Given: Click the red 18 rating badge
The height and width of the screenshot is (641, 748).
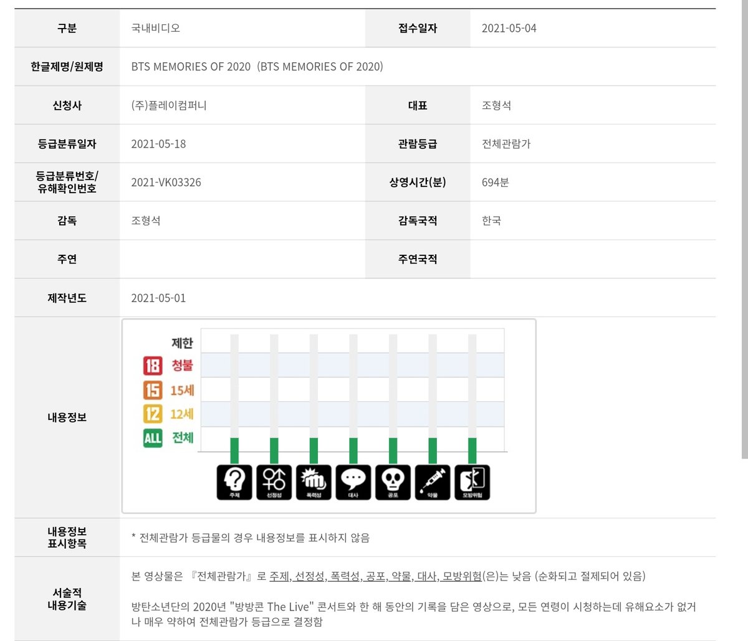Looking at the screenshot, I should pos(153,366).
